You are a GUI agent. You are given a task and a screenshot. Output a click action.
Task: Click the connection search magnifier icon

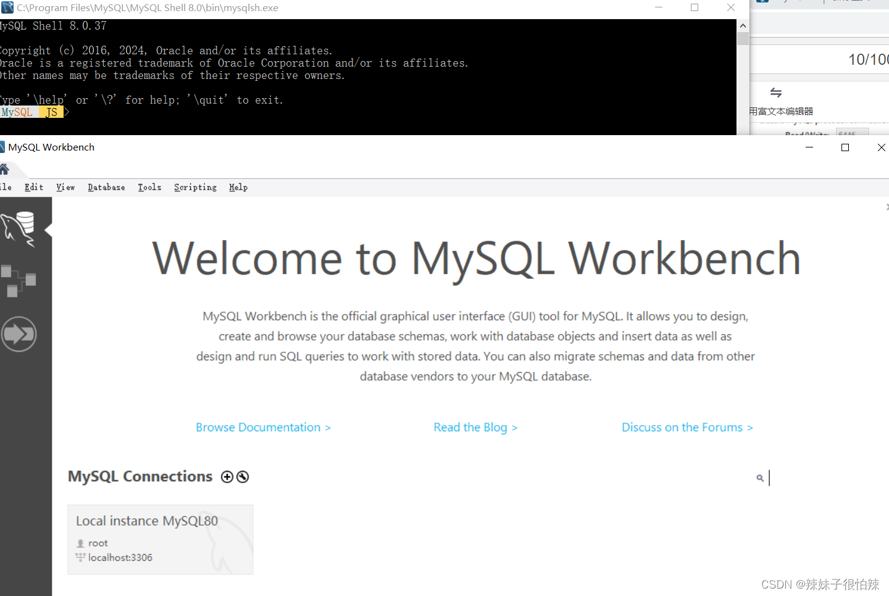(x=760, y=478)
